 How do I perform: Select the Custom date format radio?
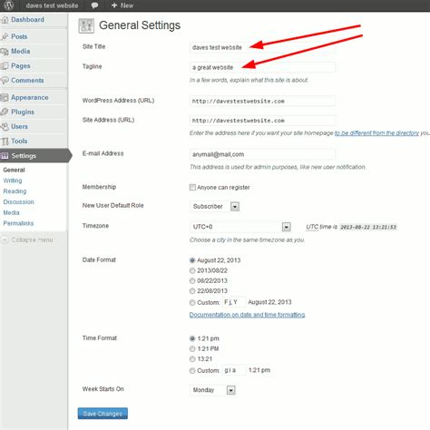[x=192, y=302]
